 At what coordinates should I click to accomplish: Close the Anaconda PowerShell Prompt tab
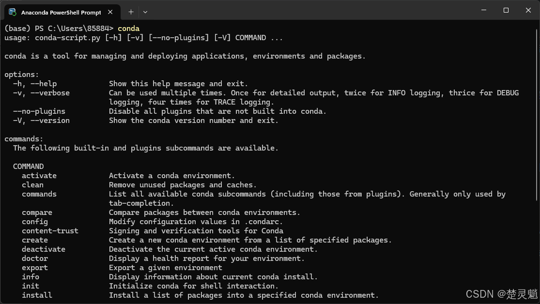point(110,12)
